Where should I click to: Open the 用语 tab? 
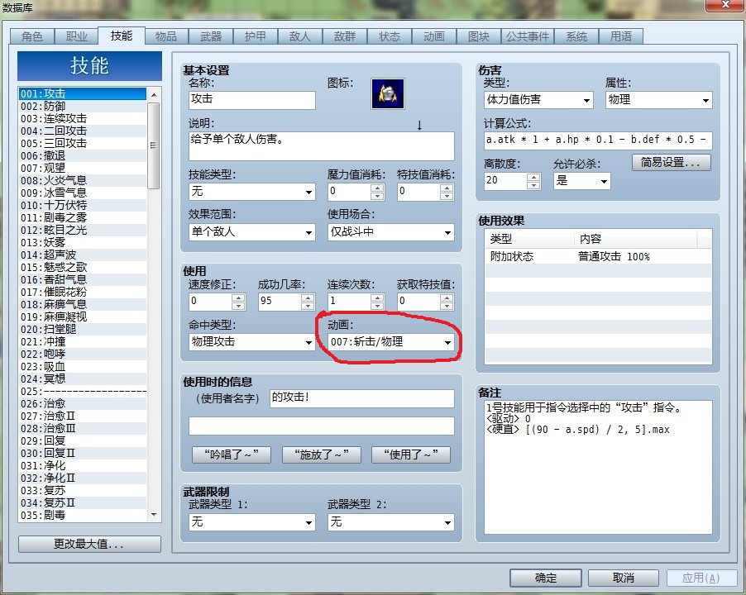tap(621, 36)
